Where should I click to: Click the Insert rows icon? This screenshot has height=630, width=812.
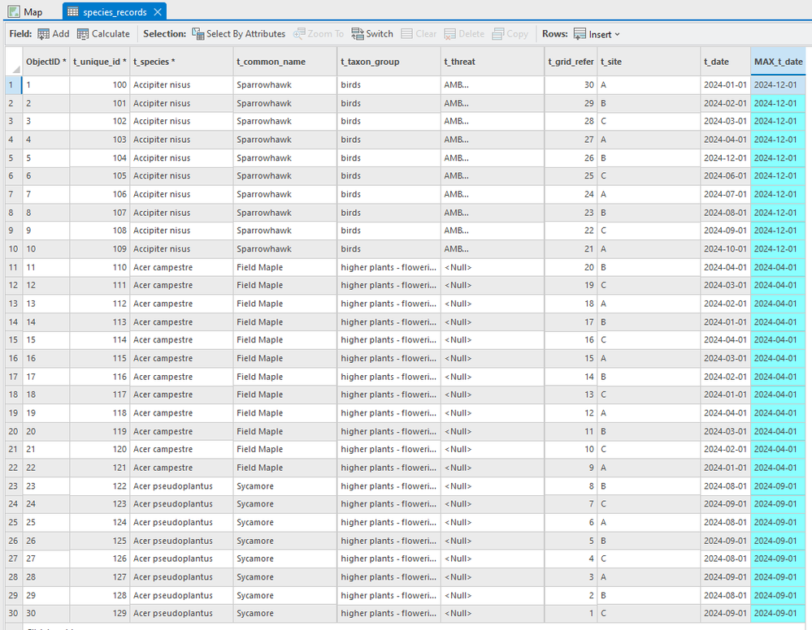click(580, 33)
